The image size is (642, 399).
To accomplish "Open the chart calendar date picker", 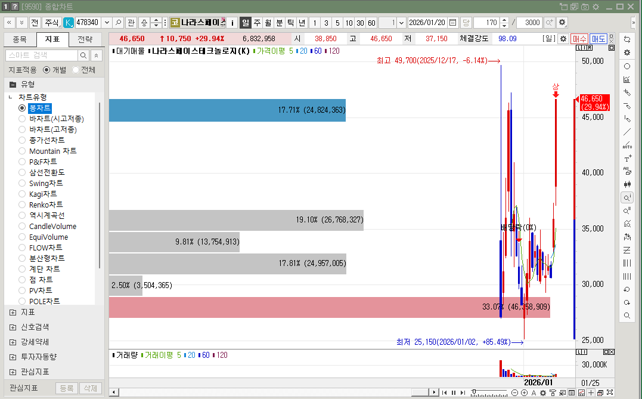I will pos(452,23).
